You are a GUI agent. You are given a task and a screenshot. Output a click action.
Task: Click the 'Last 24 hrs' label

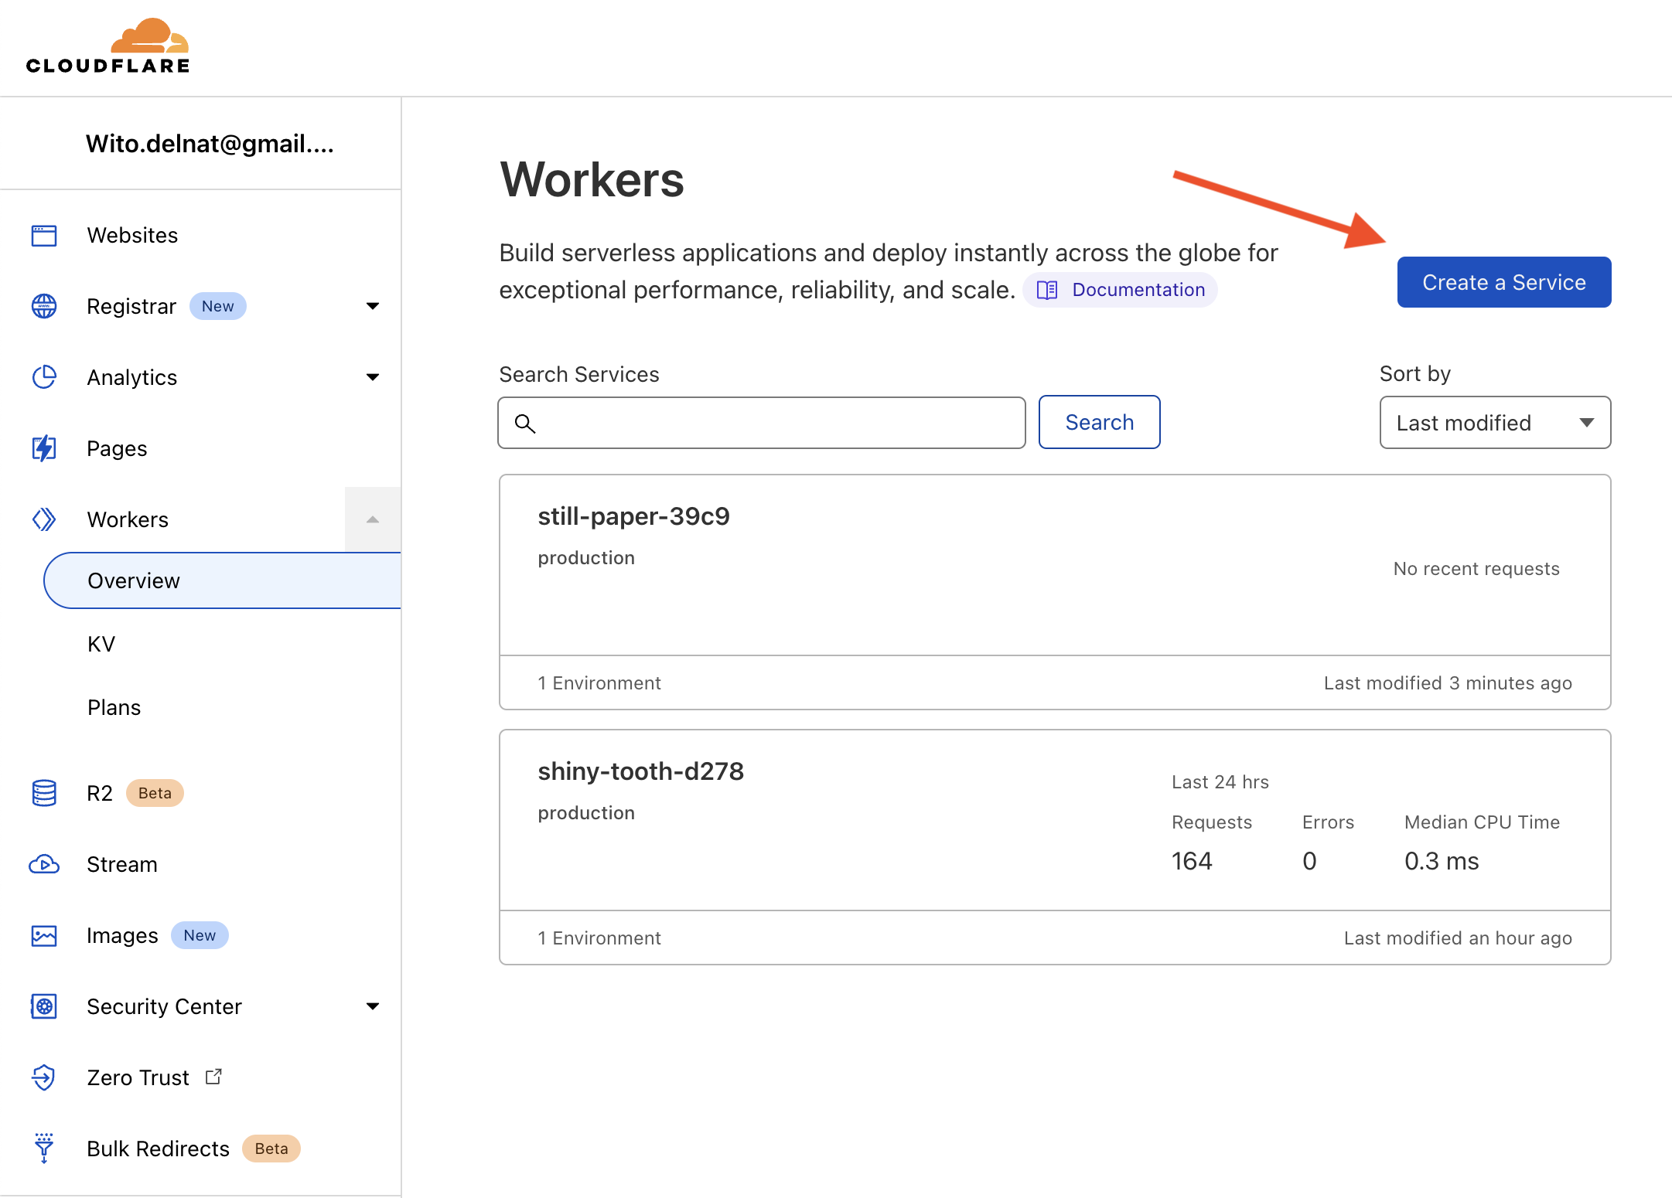pos(1220,782)
